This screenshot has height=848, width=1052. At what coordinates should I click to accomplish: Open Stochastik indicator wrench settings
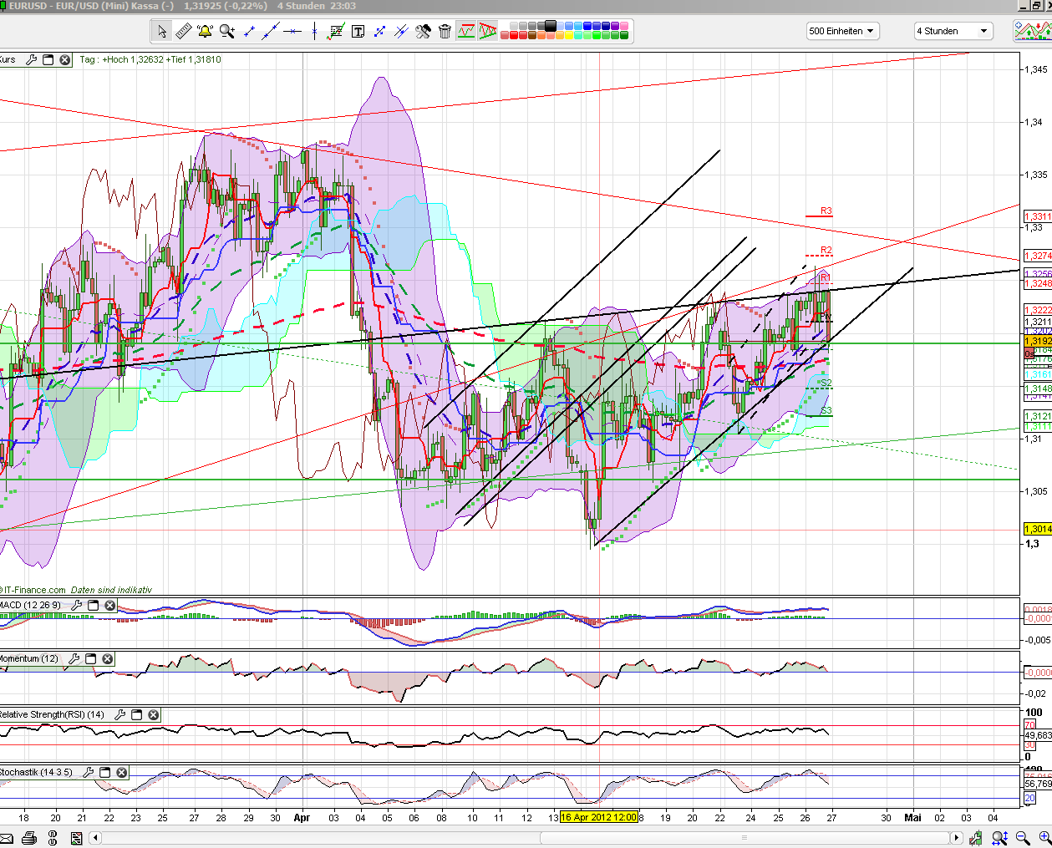tap(89, 773)
